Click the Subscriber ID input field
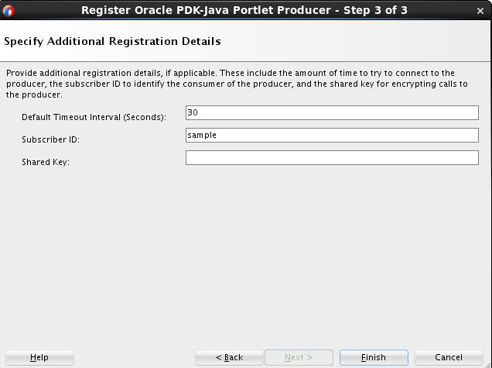This screenshot has height=368, width=492. 332,135
